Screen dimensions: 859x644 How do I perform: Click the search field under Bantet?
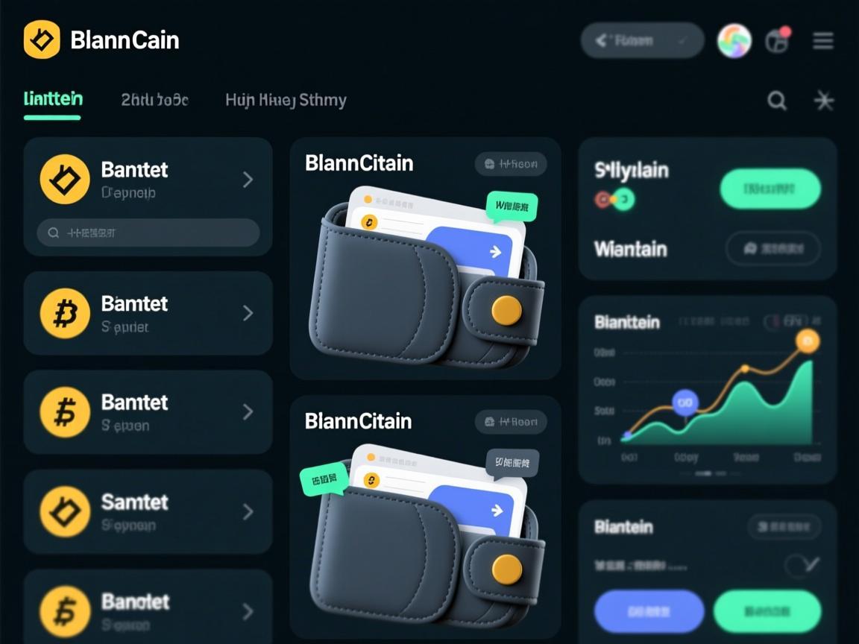(x=148, y=233)
